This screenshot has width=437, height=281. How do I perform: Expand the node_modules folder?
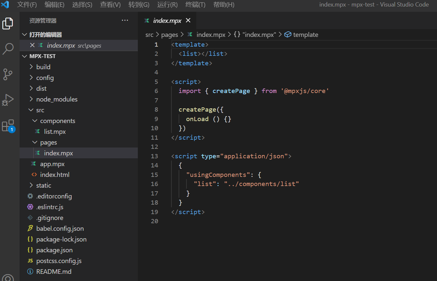pos(31,99)
